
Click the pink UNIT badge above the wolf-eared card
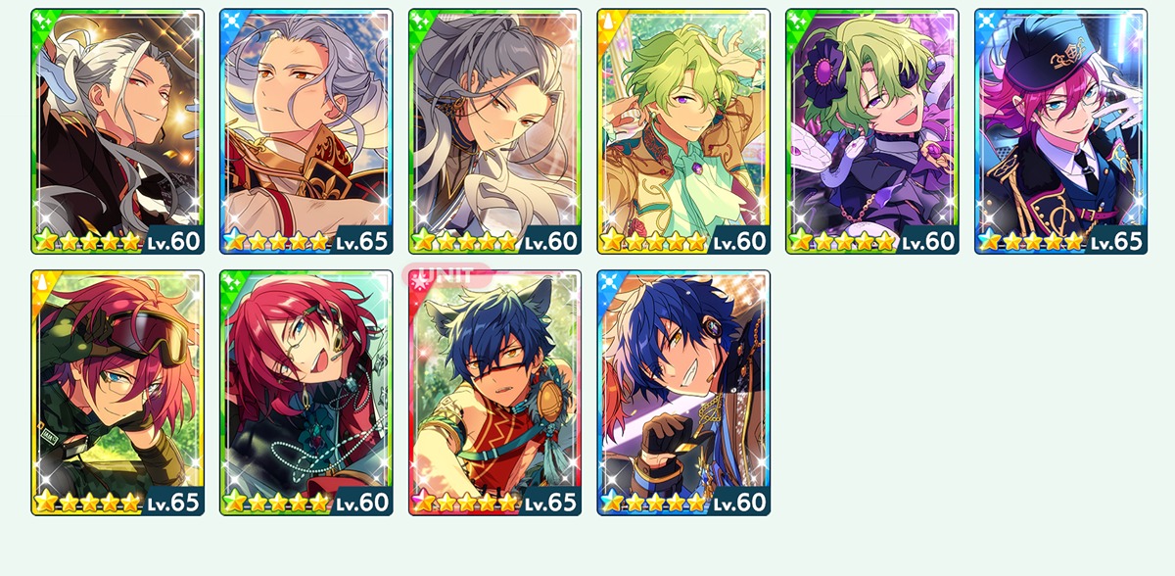click(x=446, y=275)
